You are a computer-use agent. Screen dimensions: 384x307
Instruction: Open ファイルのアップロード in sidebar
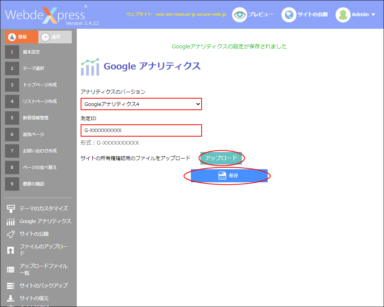pyautogui.click(x=44, y=250)
